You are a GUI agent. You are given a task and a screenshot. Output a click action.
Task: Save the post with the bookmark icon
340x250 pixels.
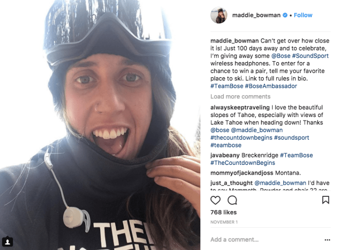[x=325, y=200]
